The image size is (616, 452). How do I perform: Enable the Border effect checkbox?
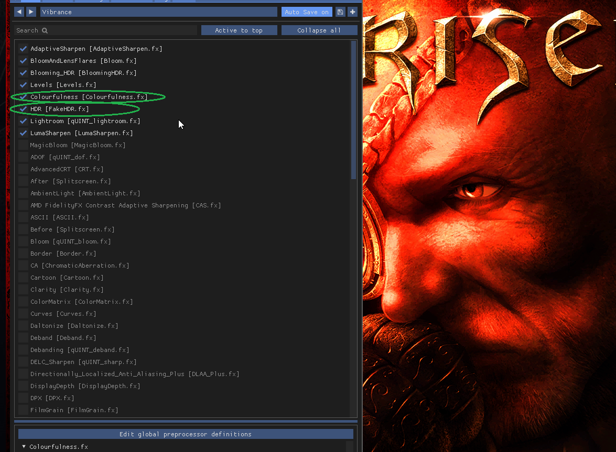[x=23, y=253]
